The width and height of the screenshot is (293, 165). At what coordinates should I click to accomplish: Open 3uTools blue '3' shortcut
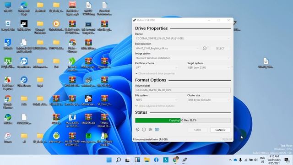[x=8, y=44]
